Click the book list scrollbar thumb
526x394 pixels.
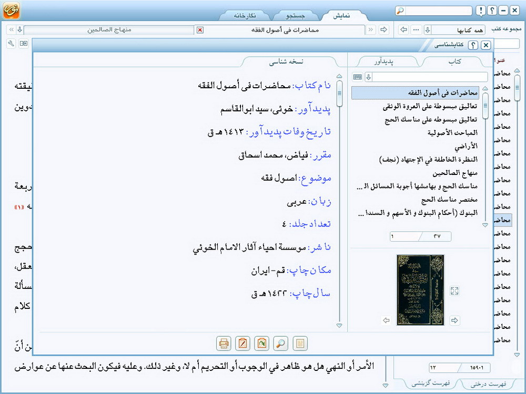[x=485, y=106]
